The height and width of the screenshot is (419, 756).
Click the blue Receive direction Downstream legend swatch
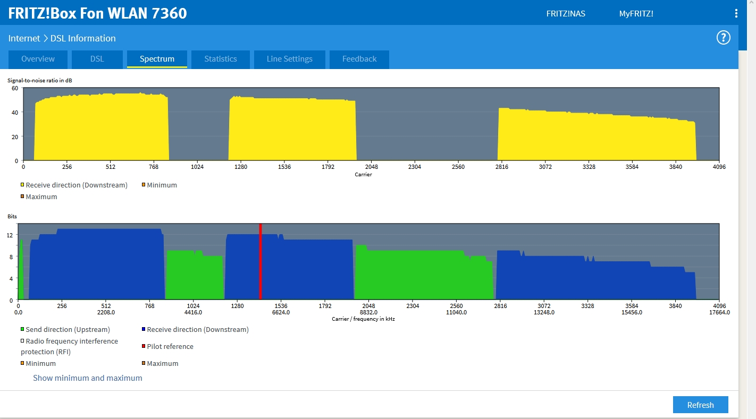click(144, 330)
